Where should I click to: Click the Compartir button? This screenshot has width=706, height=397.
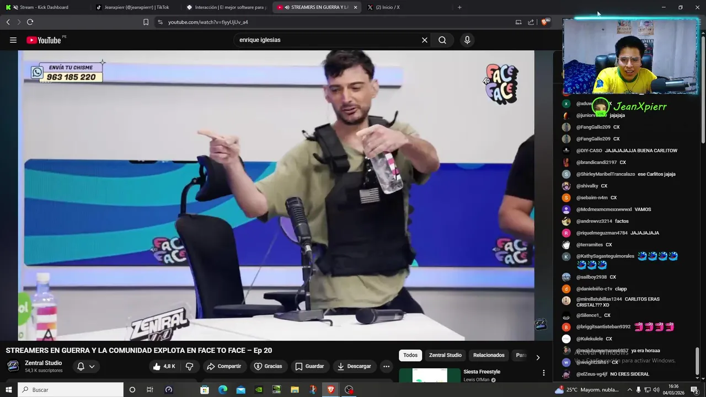pyautogui.click(x=224, y=366)
